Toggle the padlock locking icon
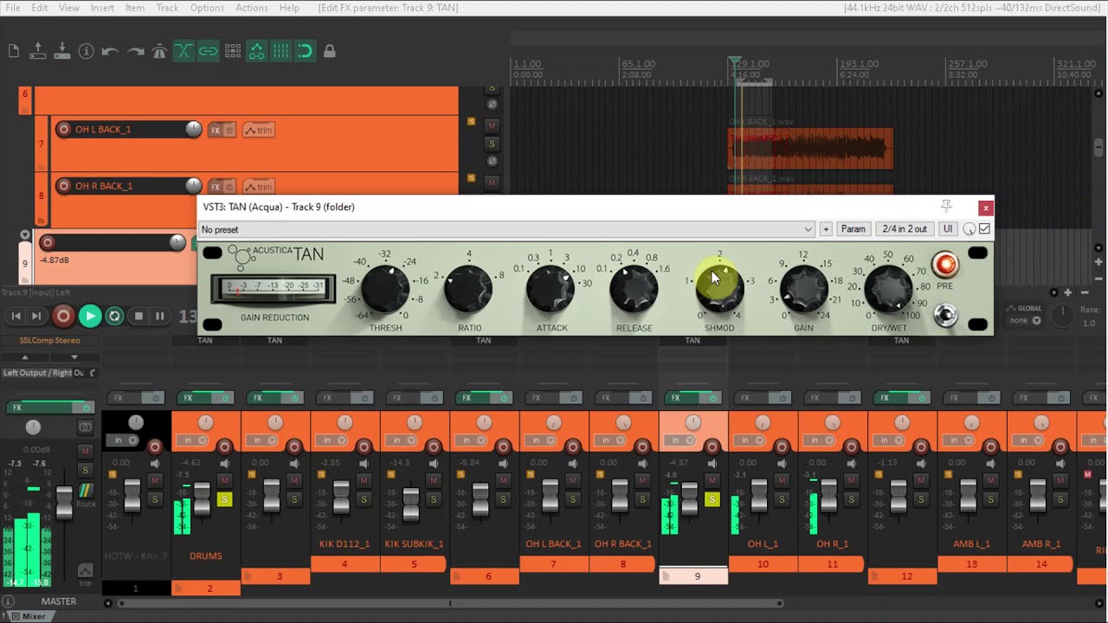This screenshot has height=623, width=1108. (x=330, y=52)
